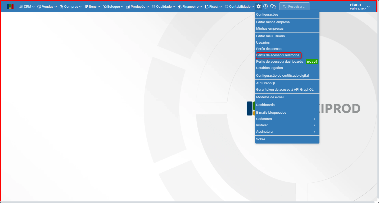
Task: Open Configuração do certificado digital
Action: [x=287, y=76]
